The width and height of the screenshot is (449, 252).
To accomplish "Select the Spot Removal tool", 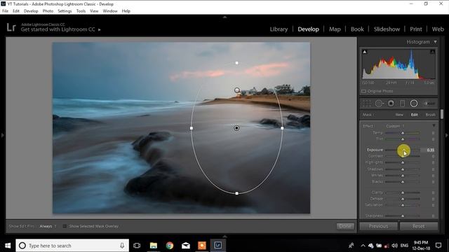I will pyautogui.click(x=379, y=104).
